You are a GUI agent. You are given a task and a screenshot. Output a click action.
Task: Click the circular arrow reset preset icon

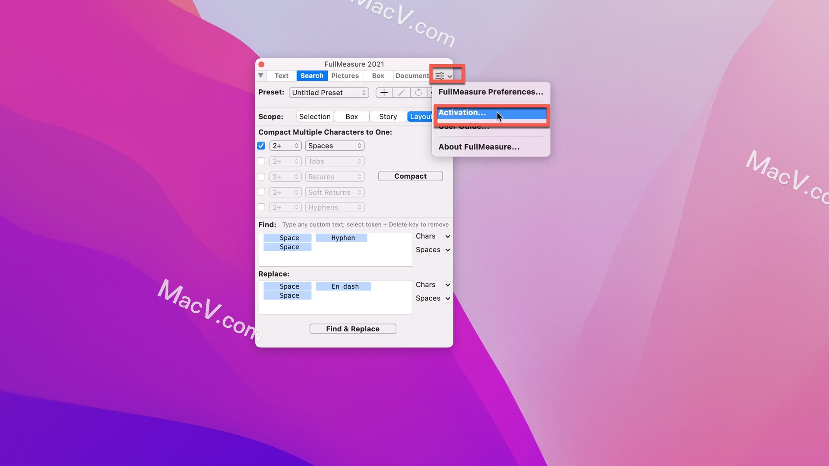[x=418, y=93]
